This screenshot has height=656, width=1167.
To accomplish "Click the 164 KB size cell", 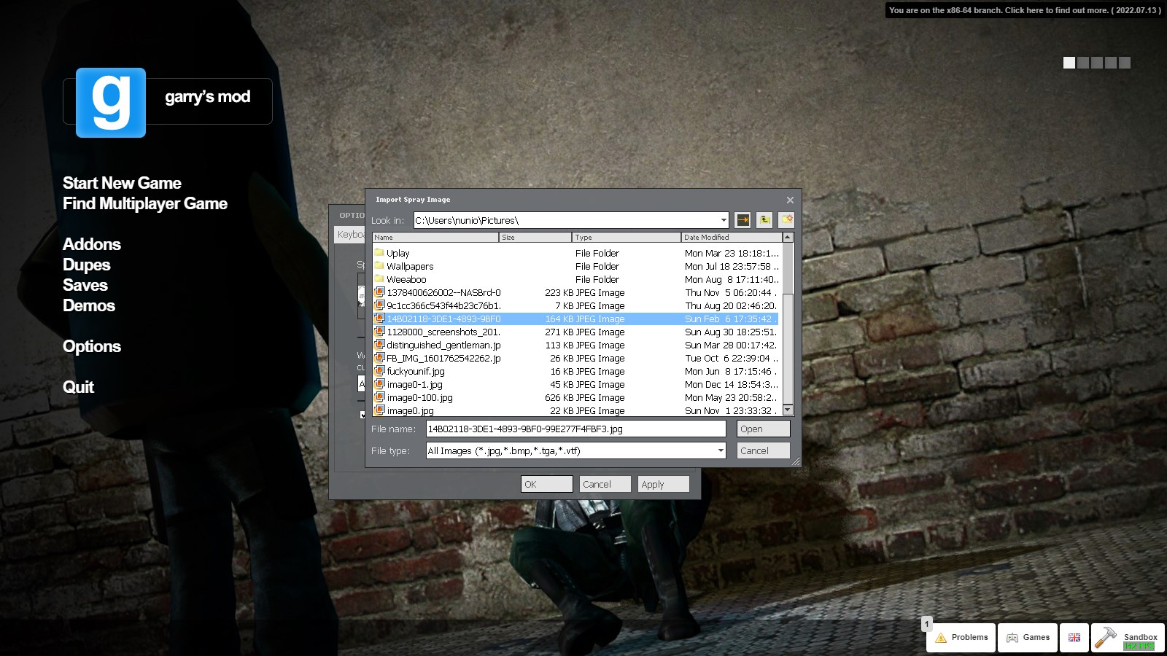I will [559, 319].
